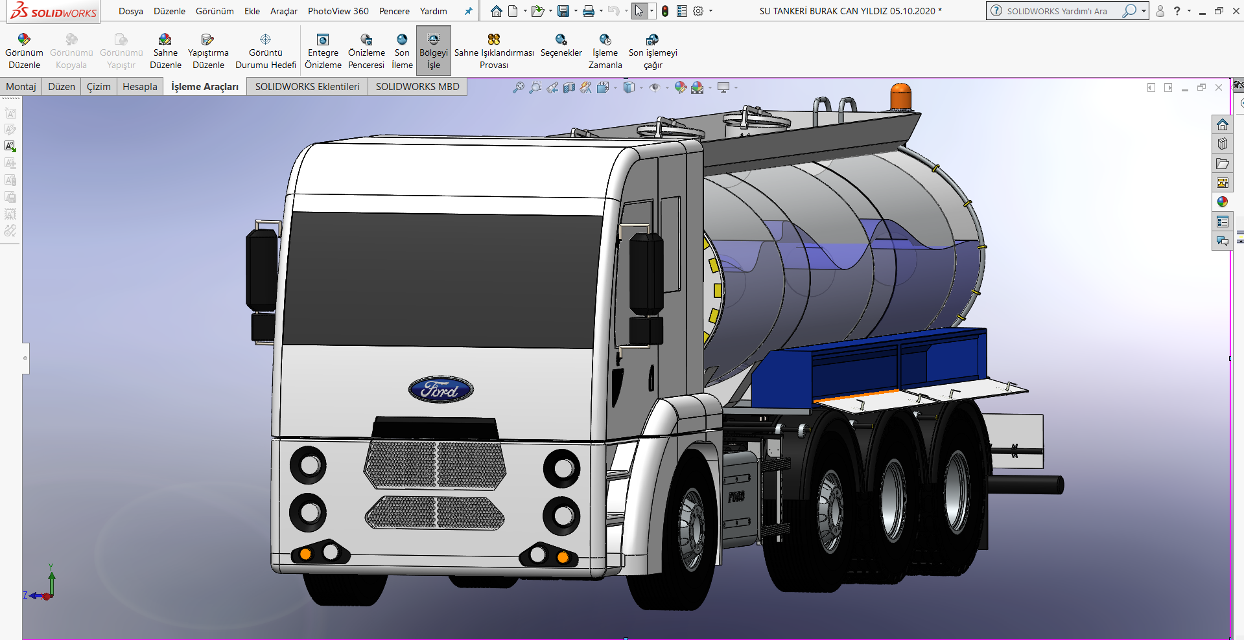This screenshot has height=640, width=1244.
Task: Open the Araçlar menu
Action: coord(284,11)
